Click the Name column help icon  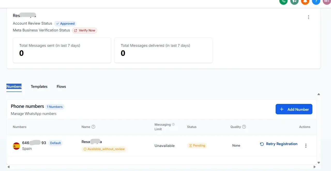pyautogui.click(x=94, y=127)
